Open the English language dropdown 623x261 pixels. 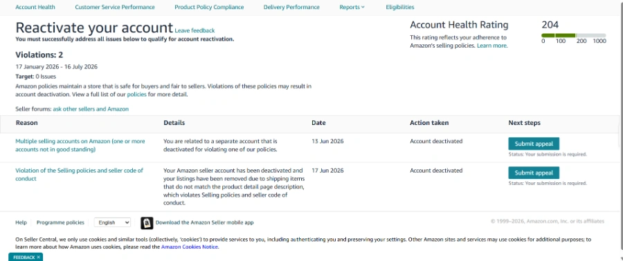click(x=112, y=222)
